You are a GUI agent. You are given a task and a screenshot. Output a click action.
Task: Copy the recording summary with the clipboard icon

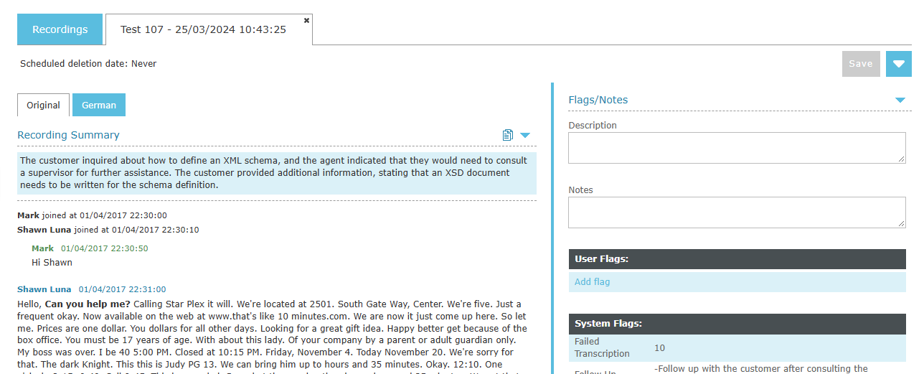[508, 135]
